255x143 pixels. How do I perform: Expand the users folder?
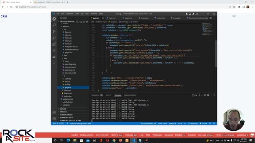(67, 61)
